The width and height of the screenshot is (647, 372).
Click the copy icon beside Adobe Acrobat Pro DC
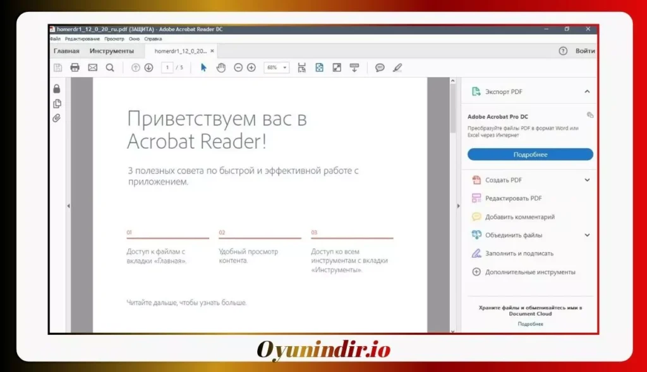tap(590, 115)
